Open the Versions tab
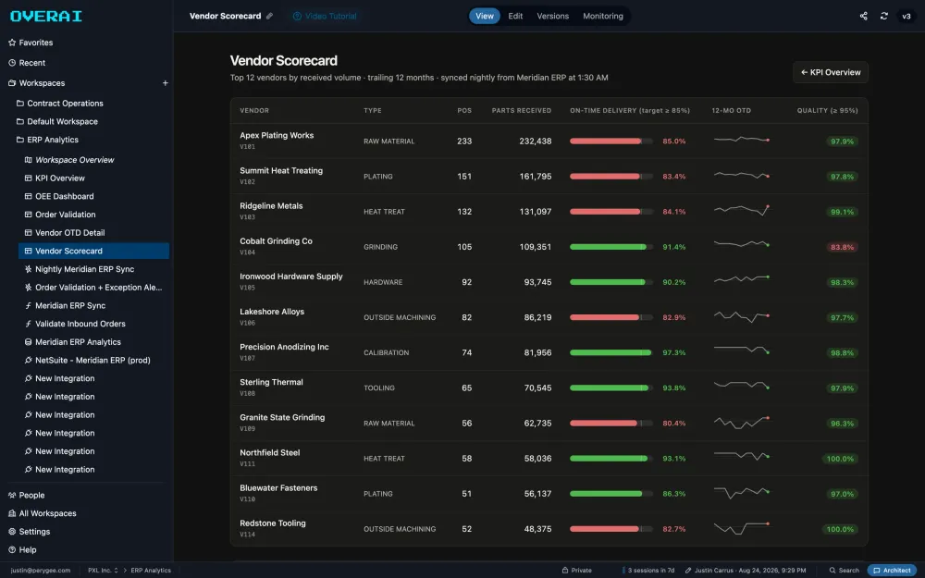This screenshot has width=925, height=578. click(x=553, y=16)
